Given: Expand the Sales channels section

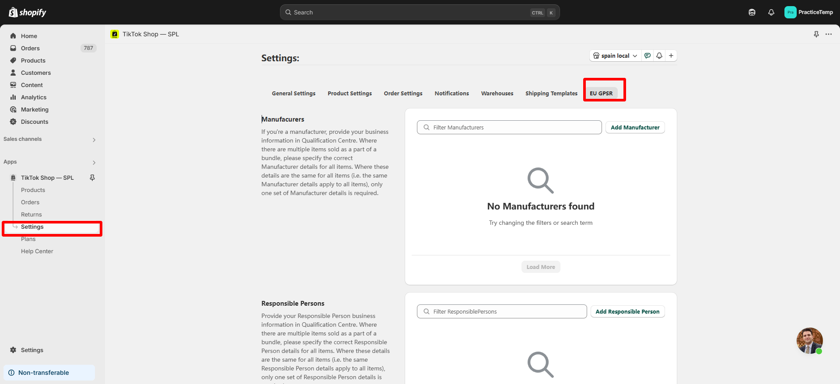Looking at the screenshot, I should [94, 140].
